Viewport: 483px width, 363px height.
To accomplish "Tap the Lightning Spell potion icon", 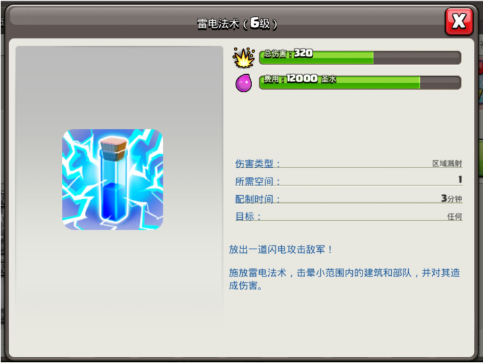I will point(113,180).
